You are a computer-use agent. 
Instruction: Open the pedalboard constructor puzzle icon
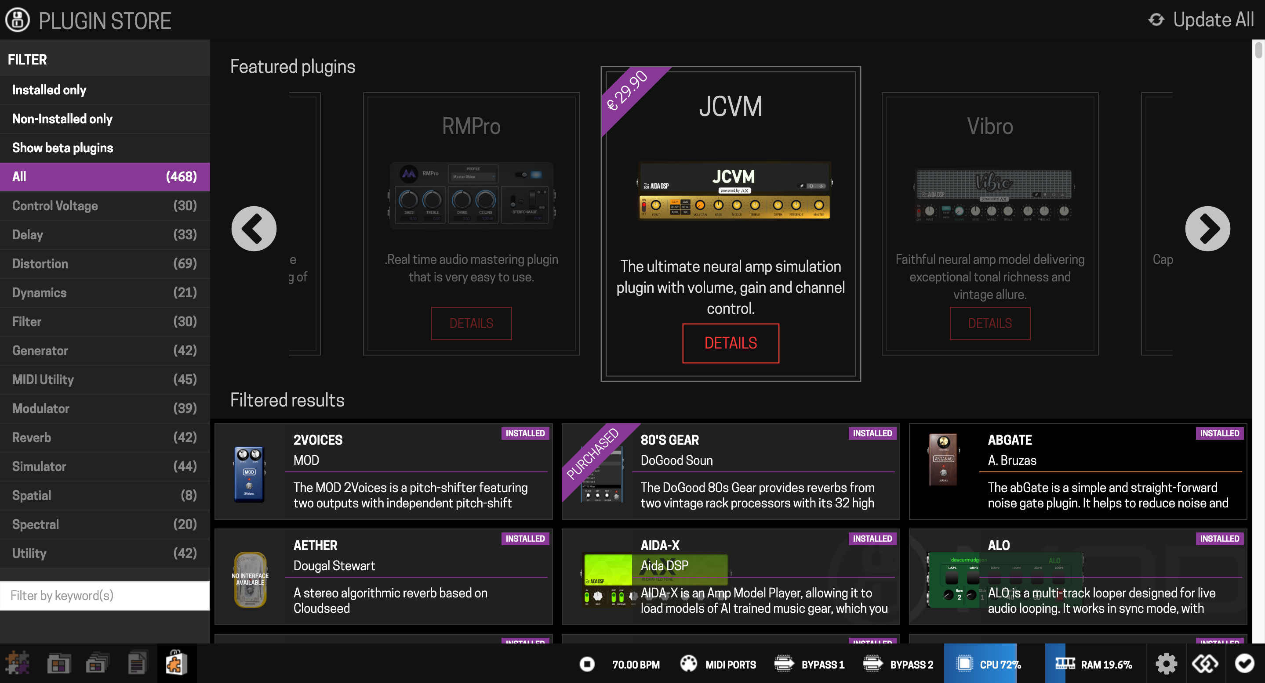pyautogui.click(x=18, y=664)
